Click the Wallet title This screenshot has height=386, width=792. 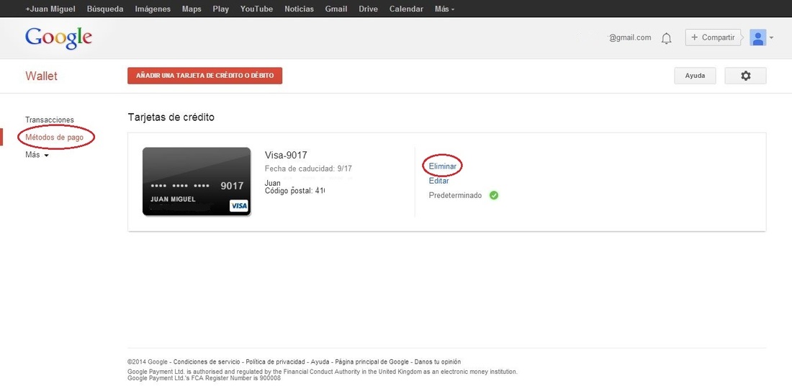[42, 76]
